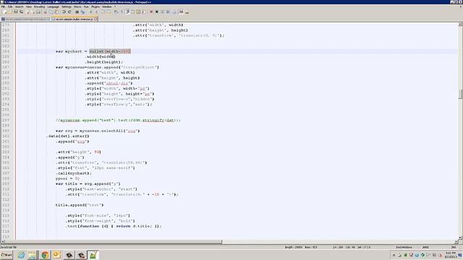The height and width of the screenshot is (260, 463).
Task: Open the Search menu
Action: [x=20, y=6]
